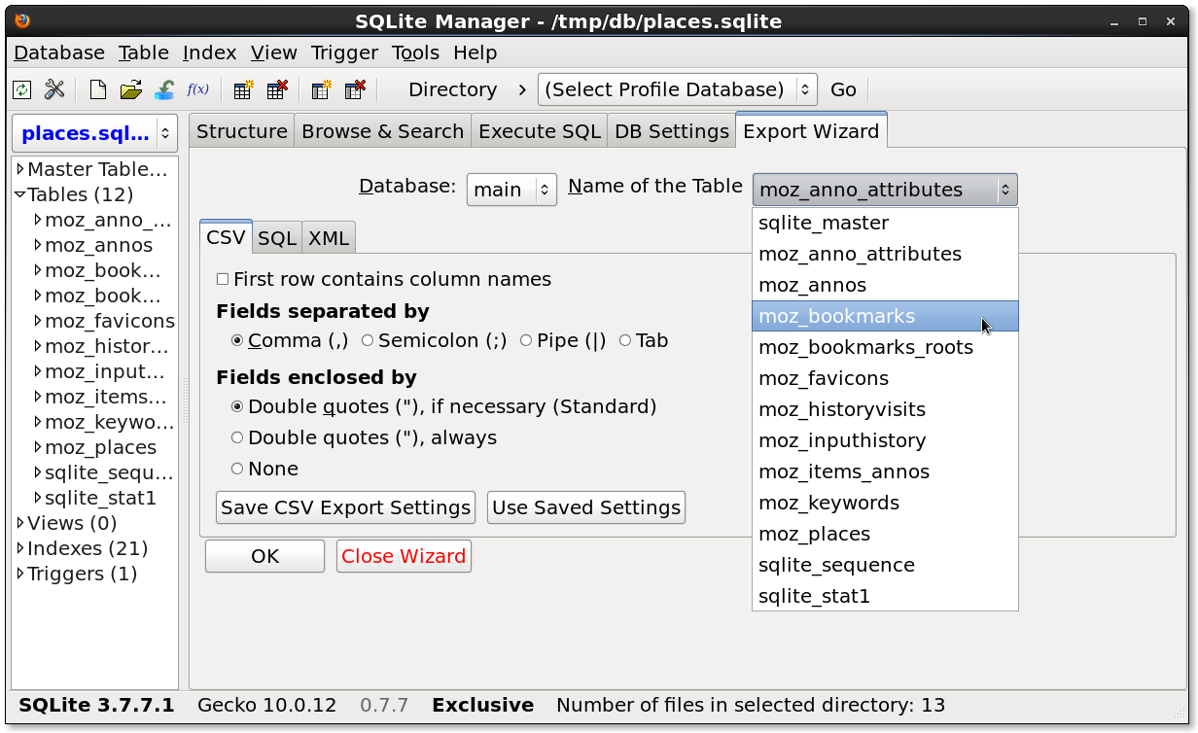Switch to the Structure tab

point(242,131)
